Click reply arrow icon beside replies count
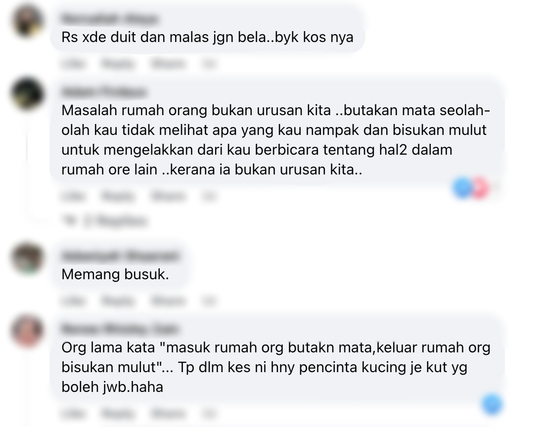Screen dimensions: 545x427 (x=70, y=221)
